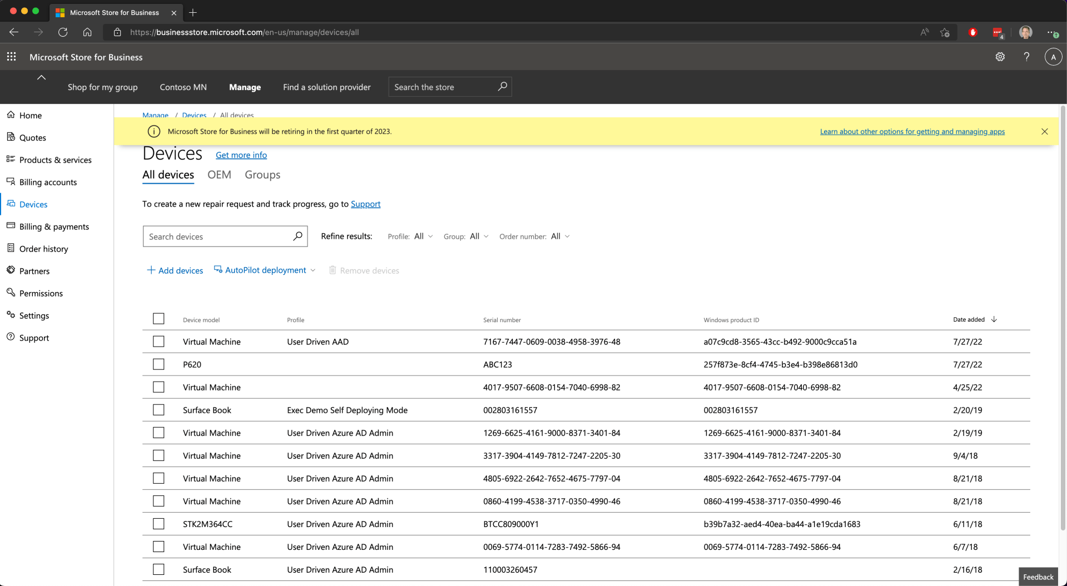Click the magnifier in Search the store
The height and width of the screenshot is (586, 1067).
point(502,87)
